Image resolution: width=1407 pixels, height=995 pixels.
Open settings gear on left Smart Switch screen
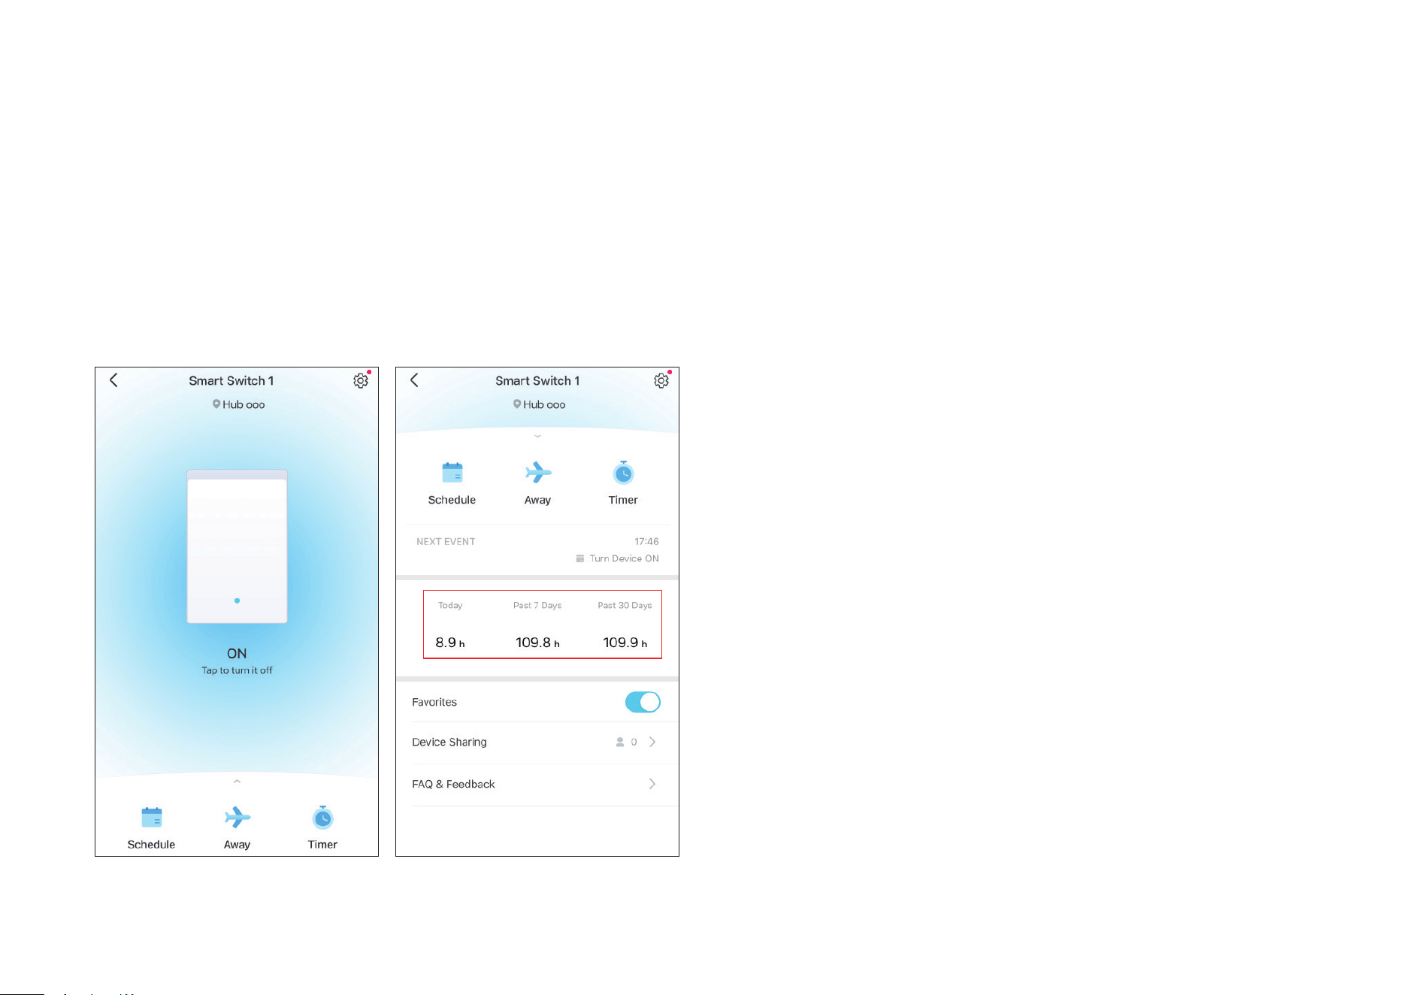(361, 381)
